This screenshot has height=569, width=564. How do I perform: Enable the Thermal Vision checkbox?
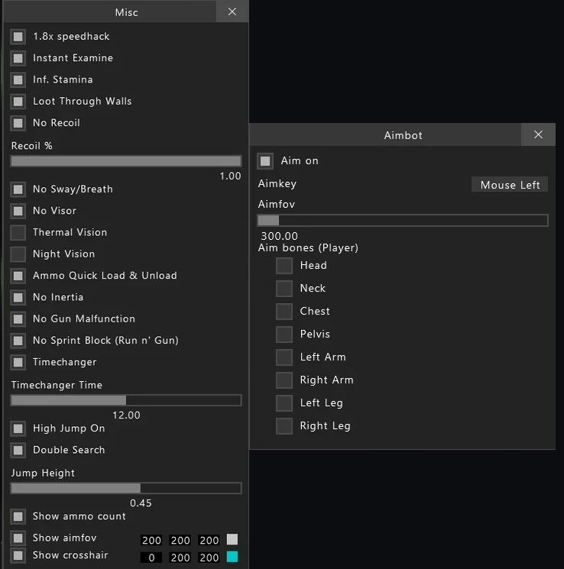click(x=18, y=233)
